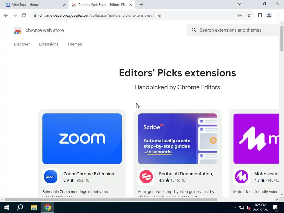Bookmark this tab with the star icon
284x213 pixels.
pos(249,16)
